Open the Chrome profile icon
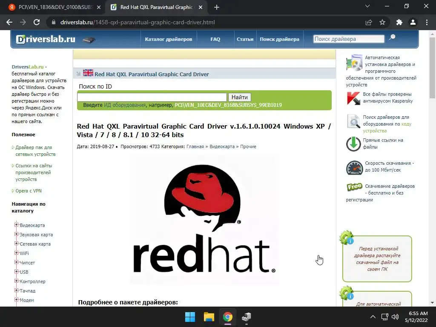The width and height of the screenshot is (436, 327). (x=413, y=22)
